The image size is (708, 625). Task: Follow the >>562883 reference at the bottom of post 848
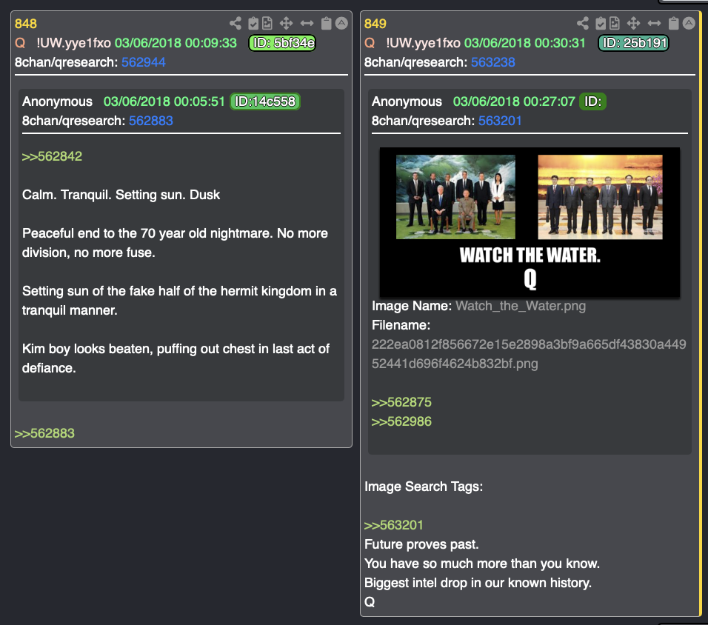(44, 433)
